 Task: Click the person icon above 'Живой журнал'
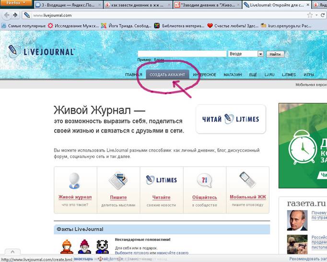coord(74,180)
